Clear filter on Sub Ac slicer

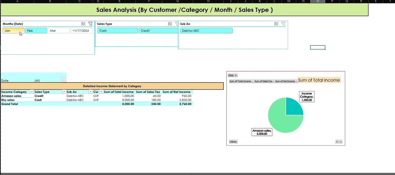[283, 24]
